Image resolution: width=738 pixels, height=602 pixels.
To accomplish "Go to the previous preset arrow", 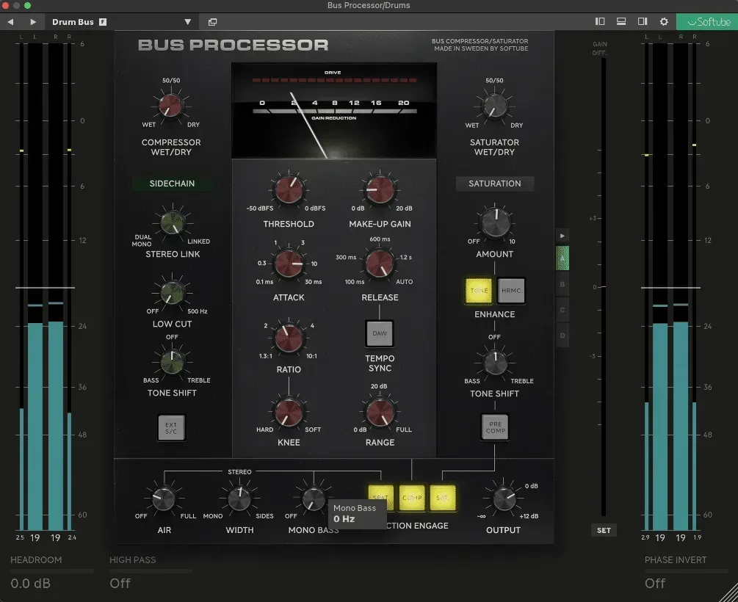I will (10, 21).
